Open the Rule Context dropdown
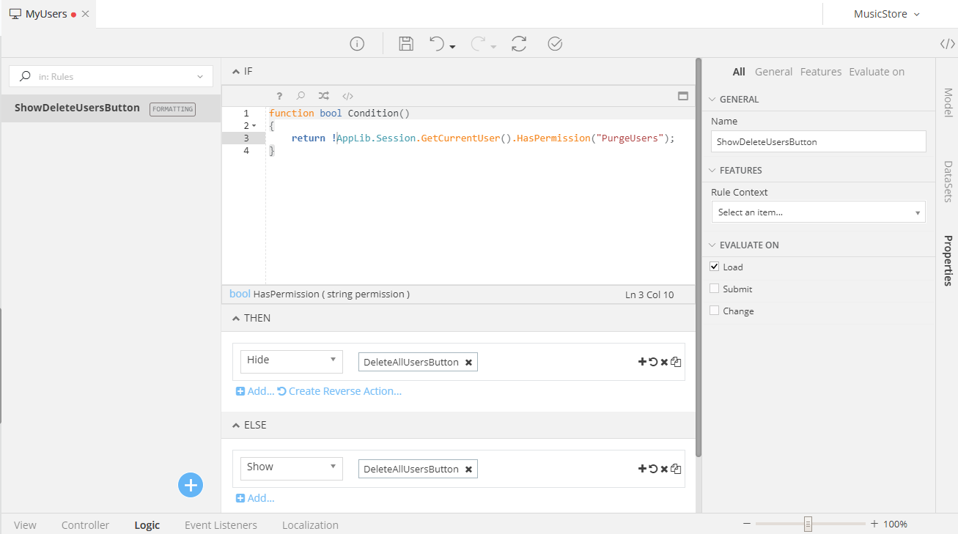Viewport: 958px width, 534px height. click(818, 212)
